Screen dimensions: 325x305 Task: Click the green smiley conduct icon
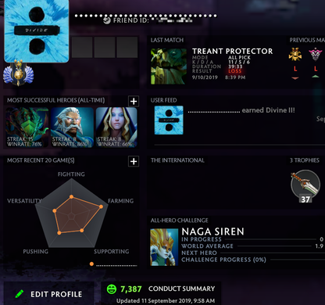pos(112,289)
